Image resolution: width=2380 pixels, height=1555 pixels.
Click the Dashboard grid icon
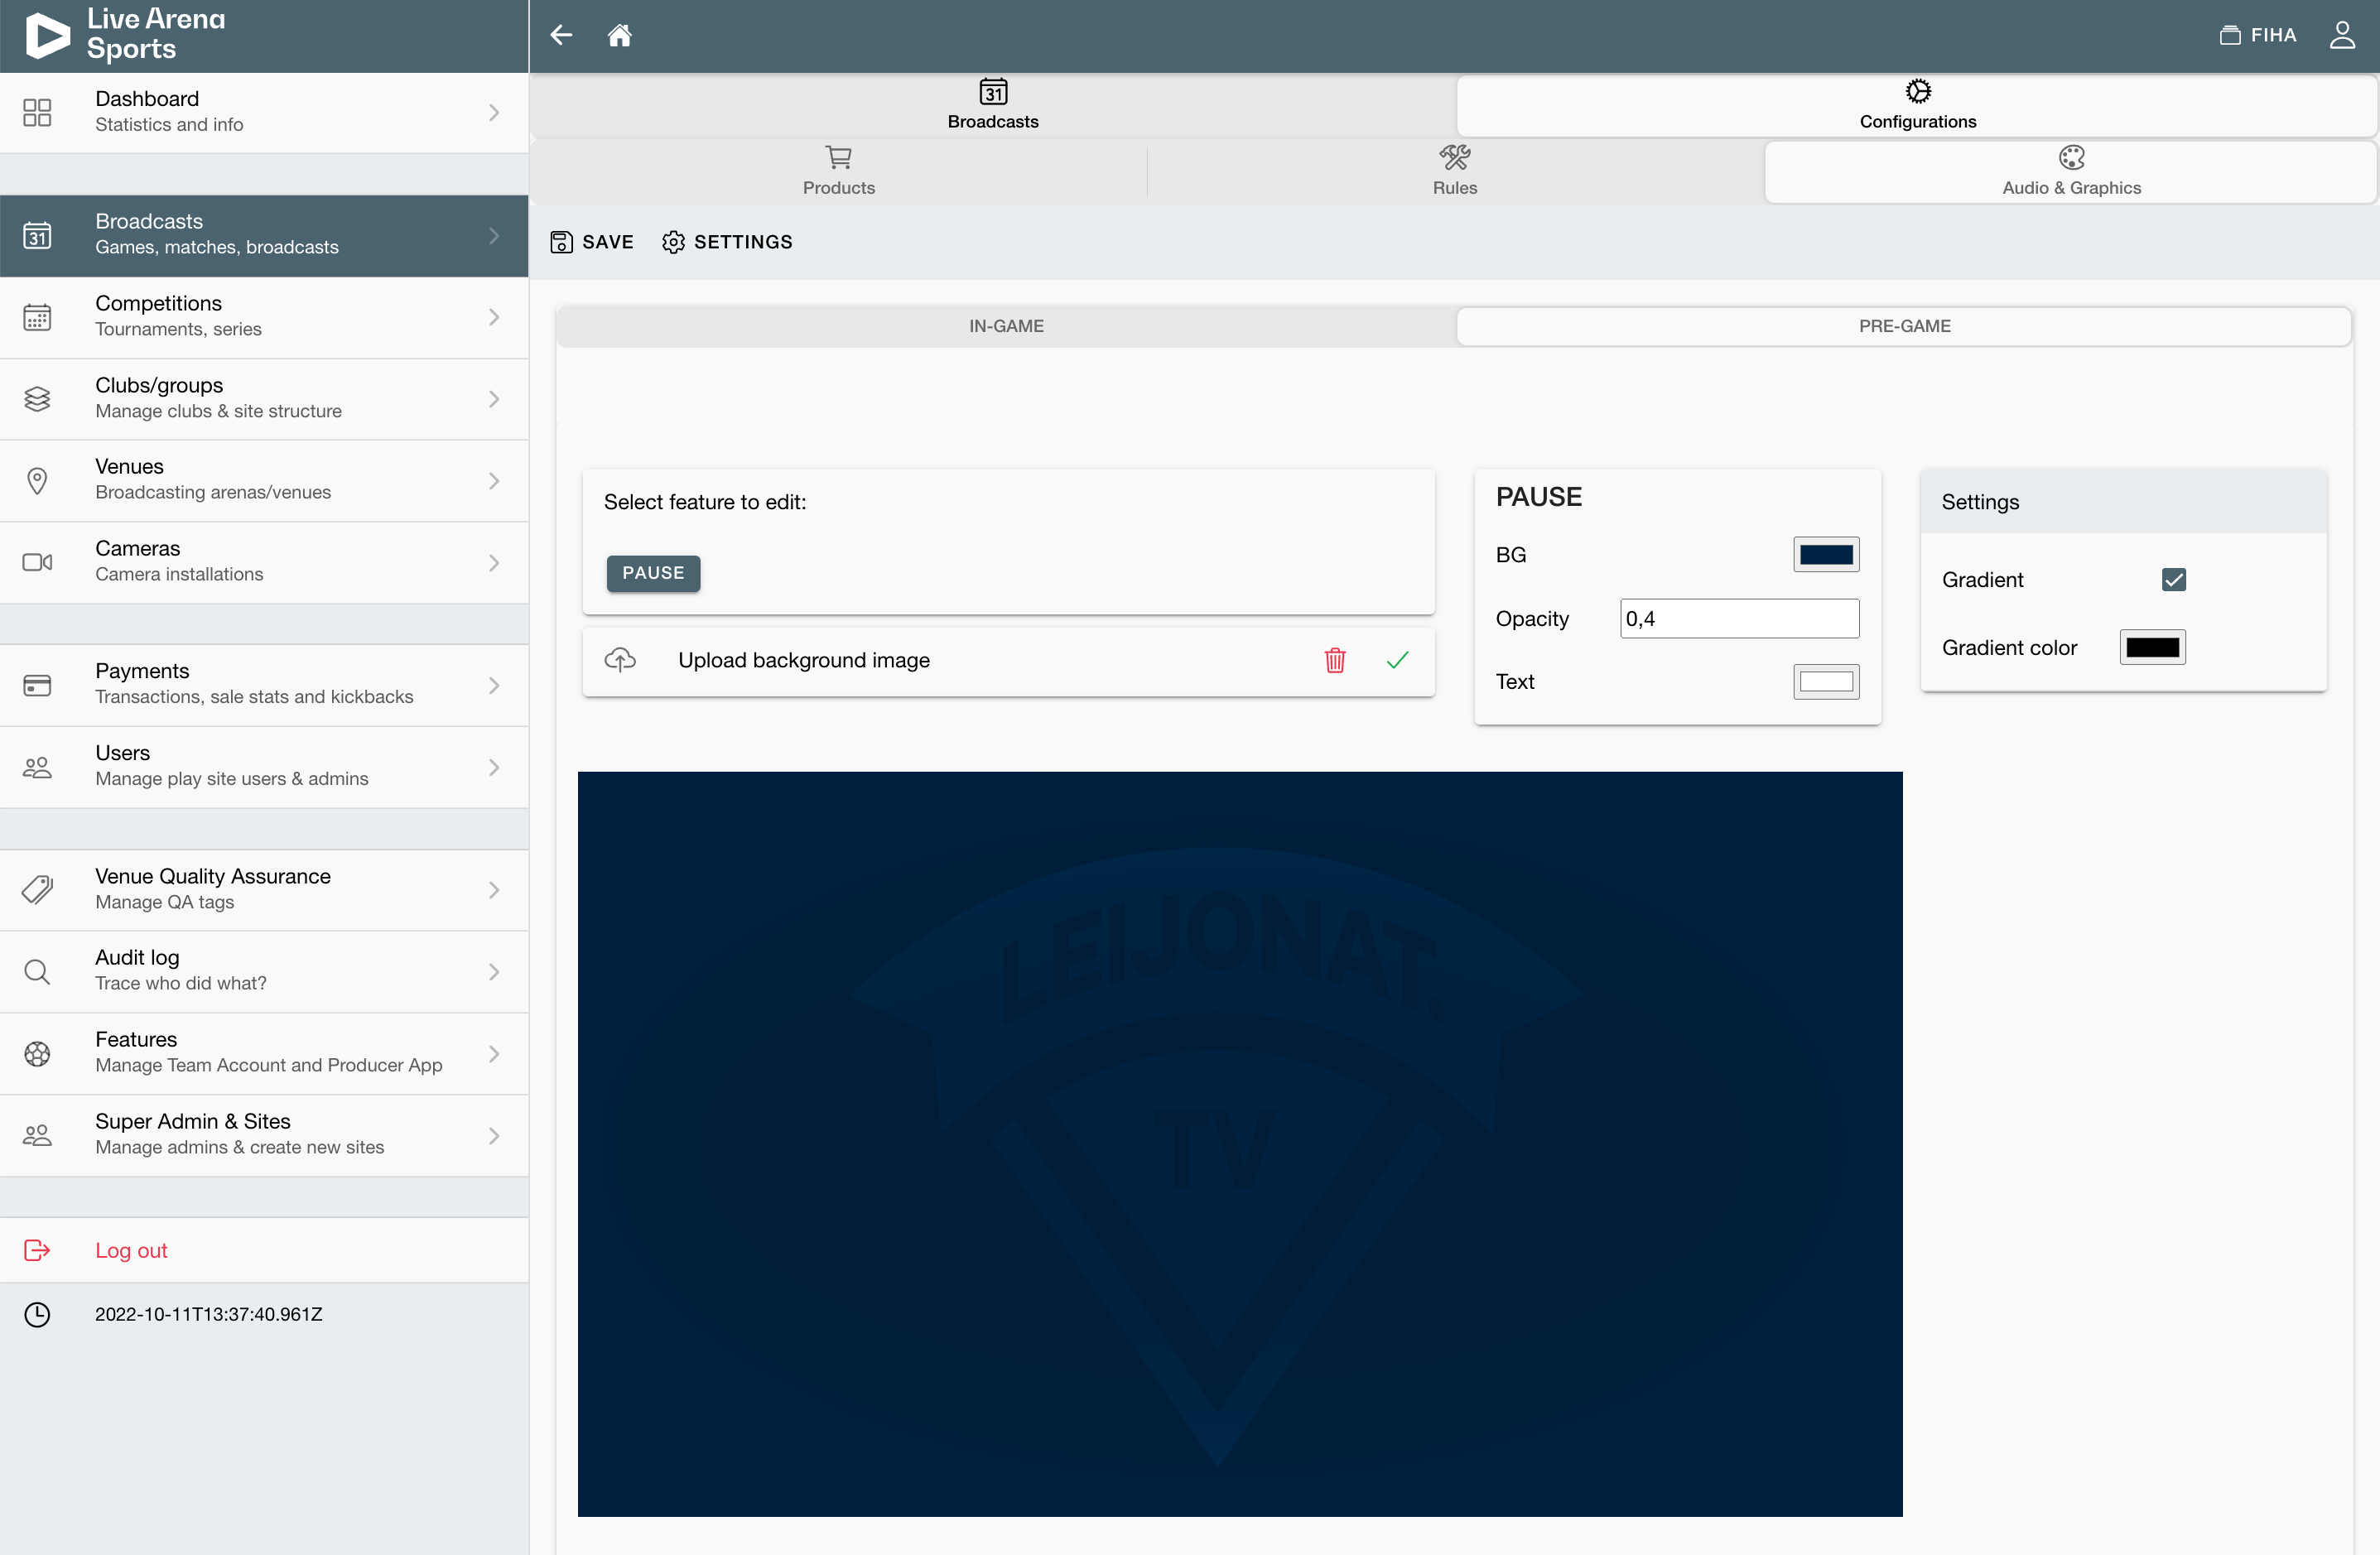click(x=37, y=112)
